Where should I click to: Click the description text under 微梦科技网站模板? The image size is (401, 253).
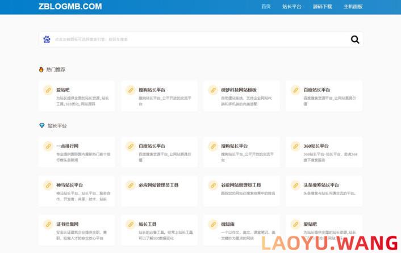click(x=247, y=101)
